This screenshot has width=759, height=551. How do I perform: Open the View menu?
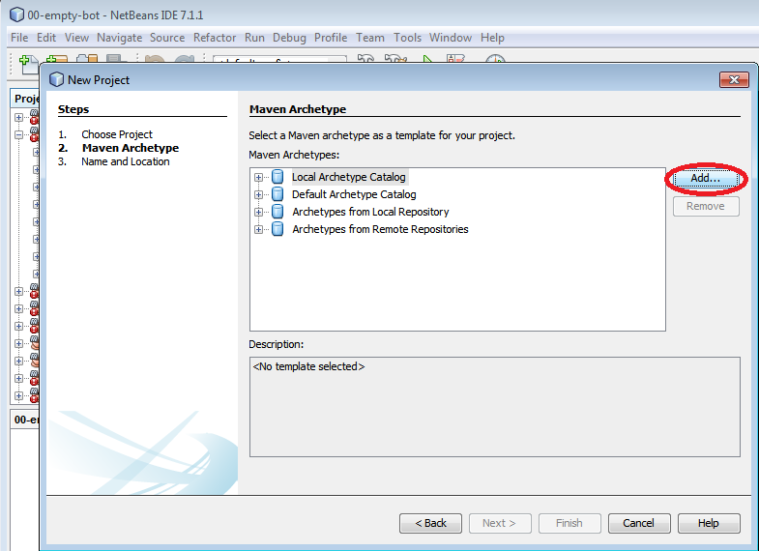(x=77, y=38)
